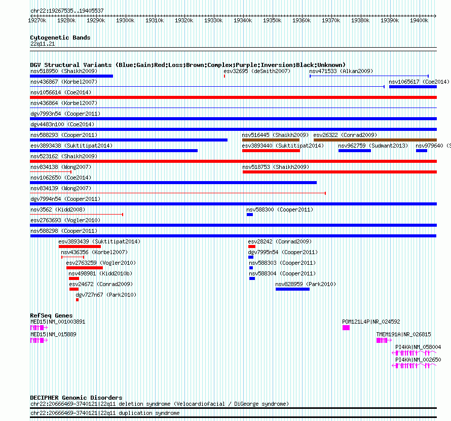Open the TMEM191A|NR_026815 gene glyph
Viewport: 451px width, 421px height.
(x=384, y=340)
